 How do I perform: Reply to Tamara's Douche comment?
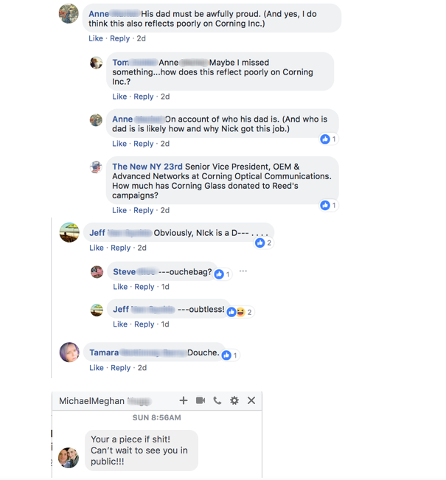pos(121,368)
